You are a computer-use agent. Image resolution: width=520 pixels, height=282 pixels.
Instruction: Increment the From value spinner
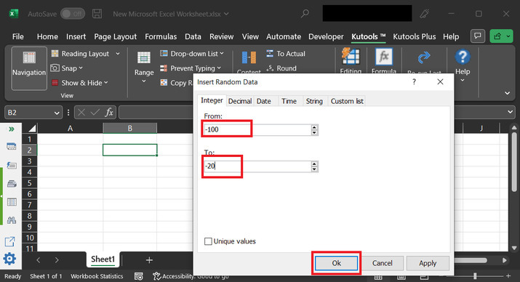[x=314, y=127]
